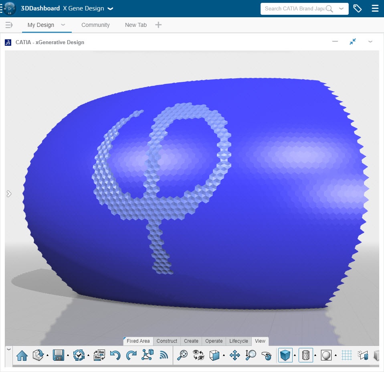The height and width of the screenshot is (372, 384).
Task: Click the Save floppy disk icon
Action: click(x=59, y=355)
